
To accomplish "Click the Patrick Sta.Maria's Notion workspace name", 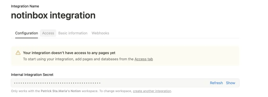I will coord(61,91).
